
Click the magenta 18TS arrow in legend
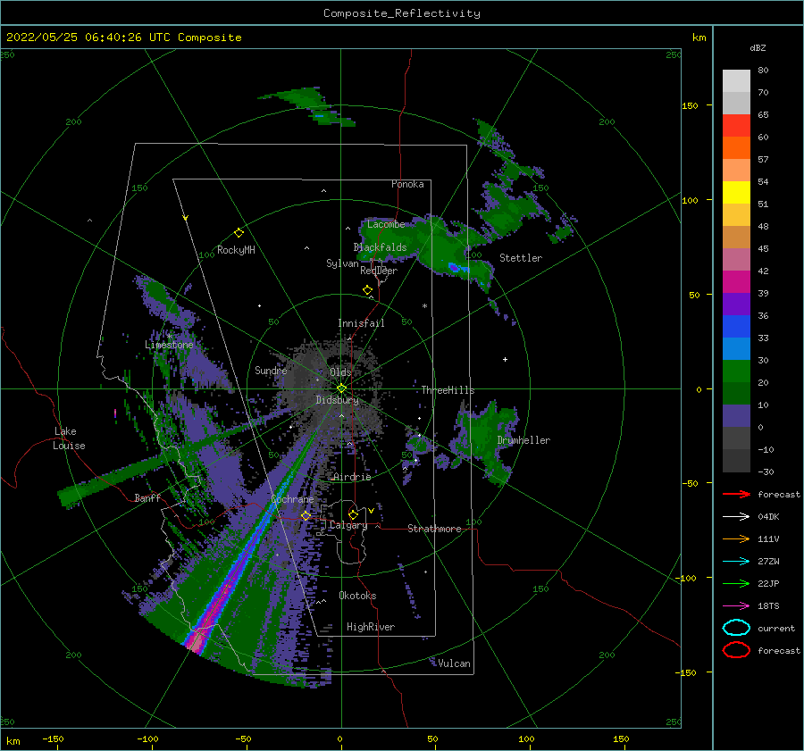[x=736, y=606]
